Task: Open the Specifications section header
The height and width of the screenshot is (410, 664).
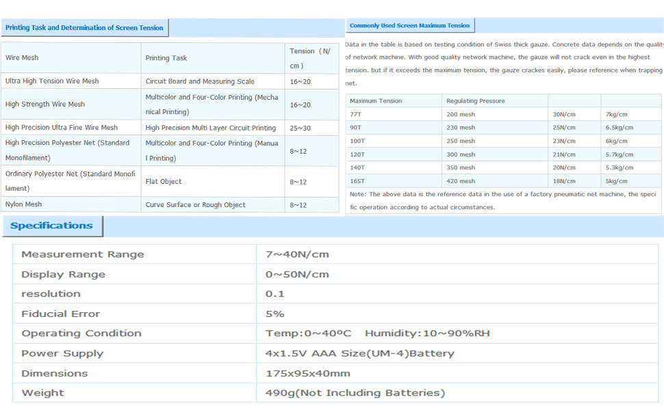Action: tap(52, 226)
